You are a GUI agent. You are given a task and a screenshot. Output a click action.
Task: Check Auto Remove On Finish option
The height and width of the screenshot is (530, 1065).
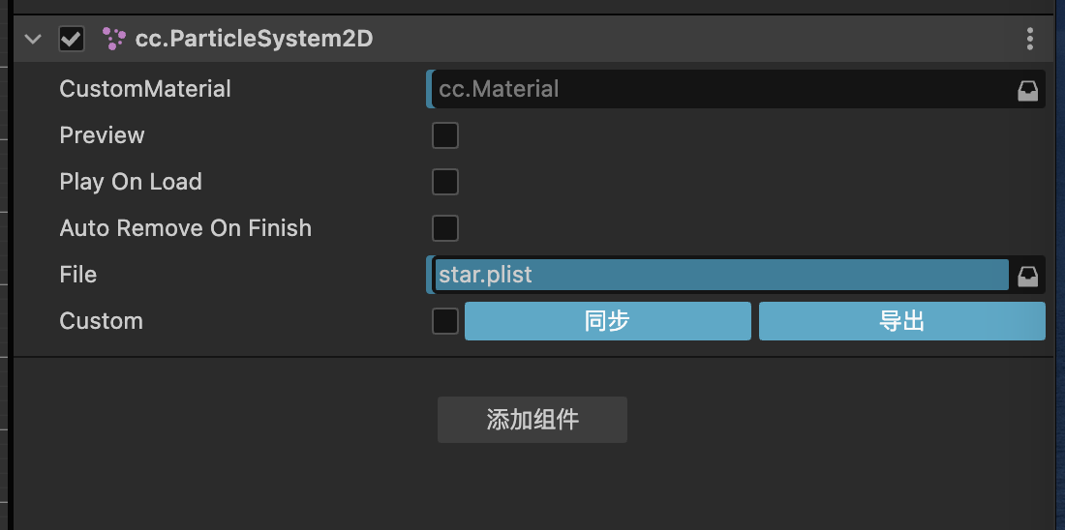point(445,228)
